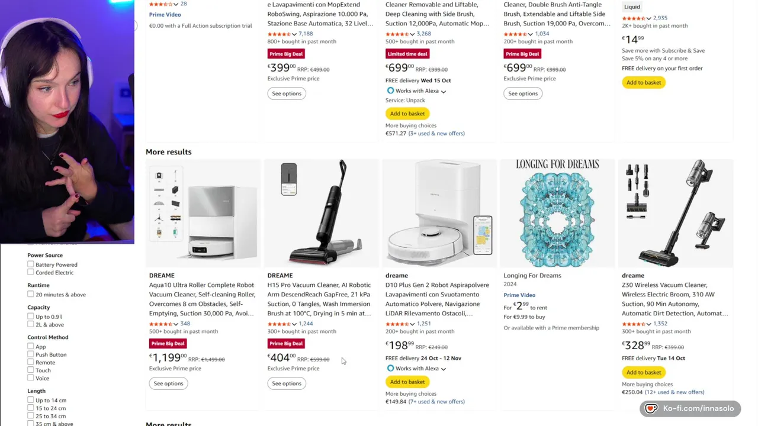The image size is (758, 426).
Task: Click the star rating beside 2,935 reviews
Action: coord(634,18)
